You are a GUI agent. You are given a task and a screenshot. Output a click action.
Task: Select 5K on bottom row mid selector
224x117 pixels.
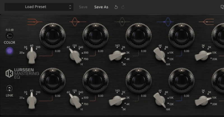124,109
